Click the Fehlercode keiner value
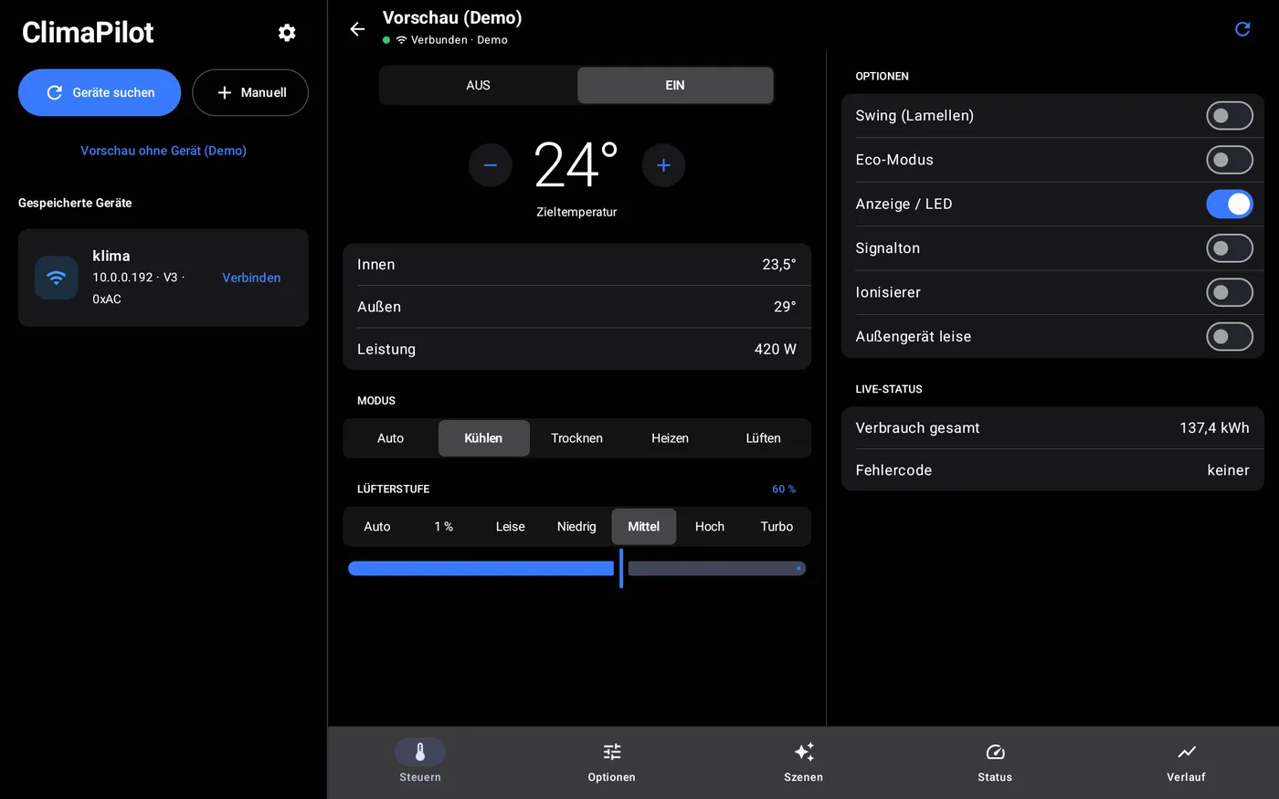Screen dimensions: 1279x799 point(1229,470)
